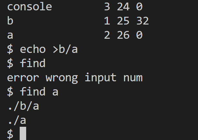This screenshot has width=198, height=140.
Task: Click the 'find' command without arguments
Action: [x=33, y=63]
